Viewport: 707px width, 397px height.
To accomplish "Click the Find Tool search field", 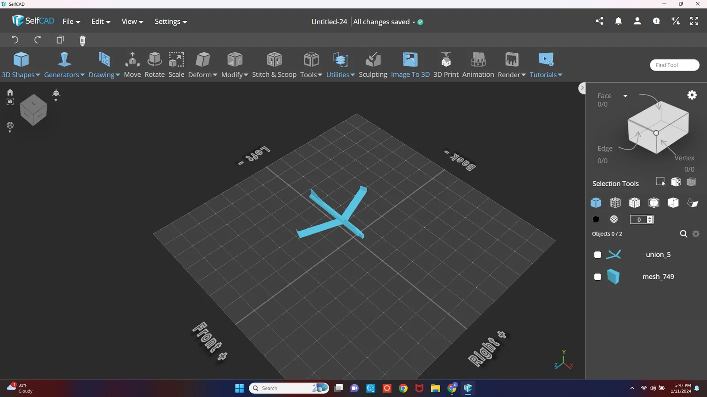I will coord(674,65).
